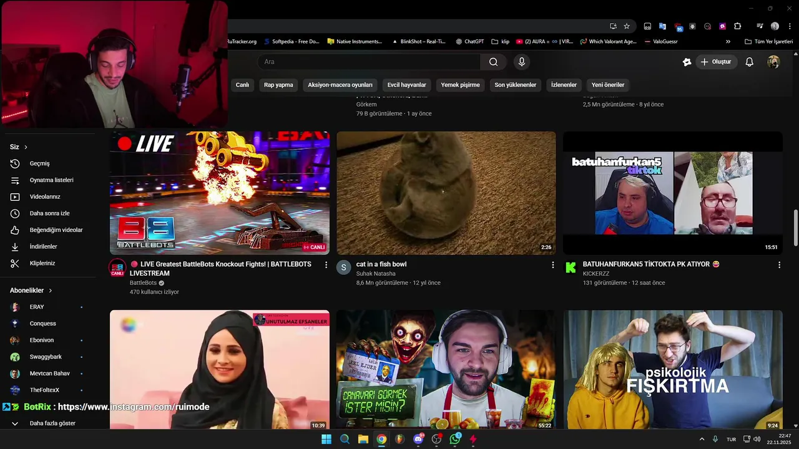Select the Evcil hayvanlar filter chip
The width and height of the screenshot is (799, 449).
(406, 85)
